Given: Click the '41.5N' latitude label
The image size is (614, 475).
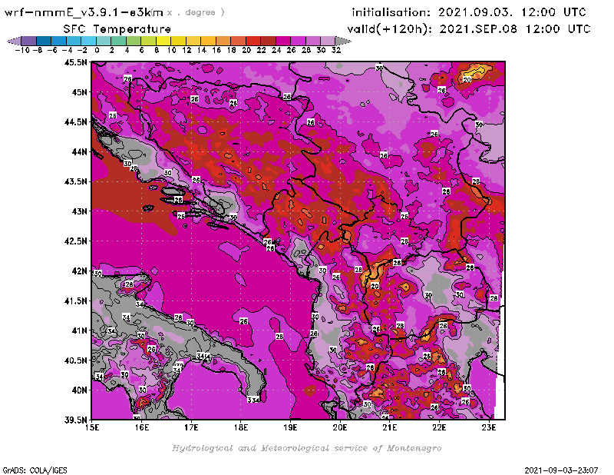Looking at the screenshot, I should (75, 301).
